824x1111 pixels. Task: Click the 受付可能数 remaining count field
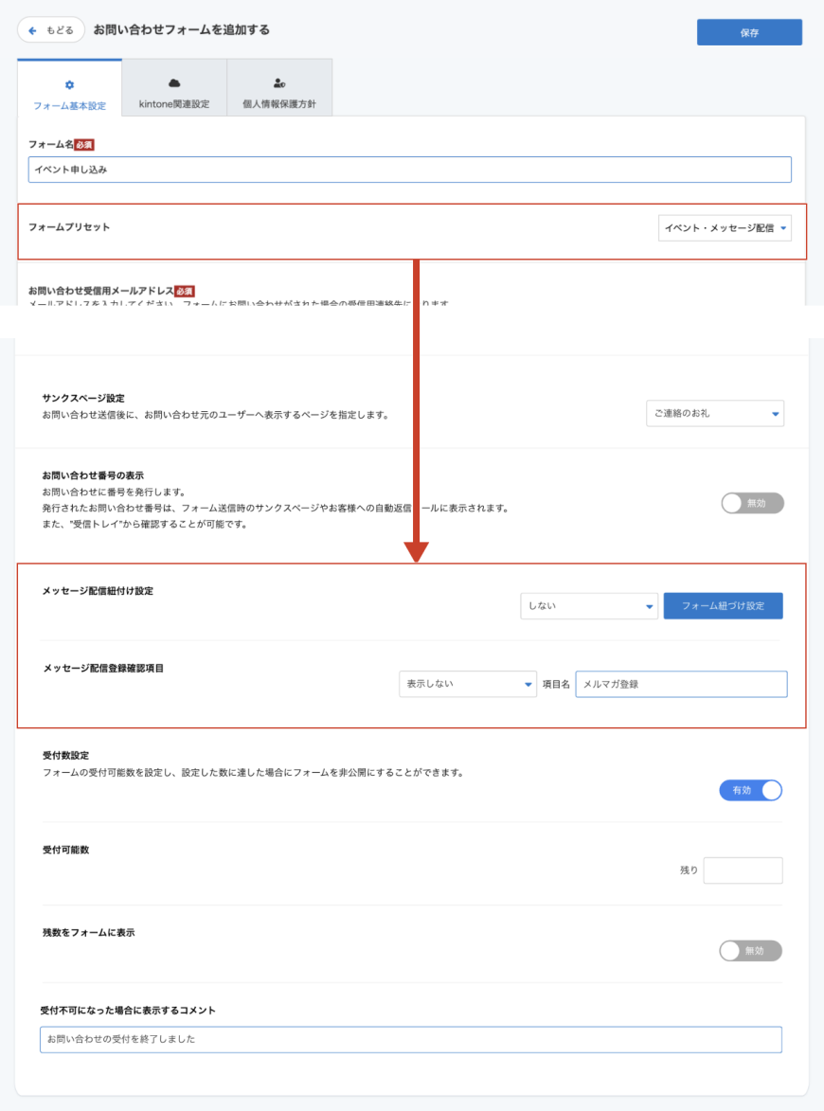point(743,870)
